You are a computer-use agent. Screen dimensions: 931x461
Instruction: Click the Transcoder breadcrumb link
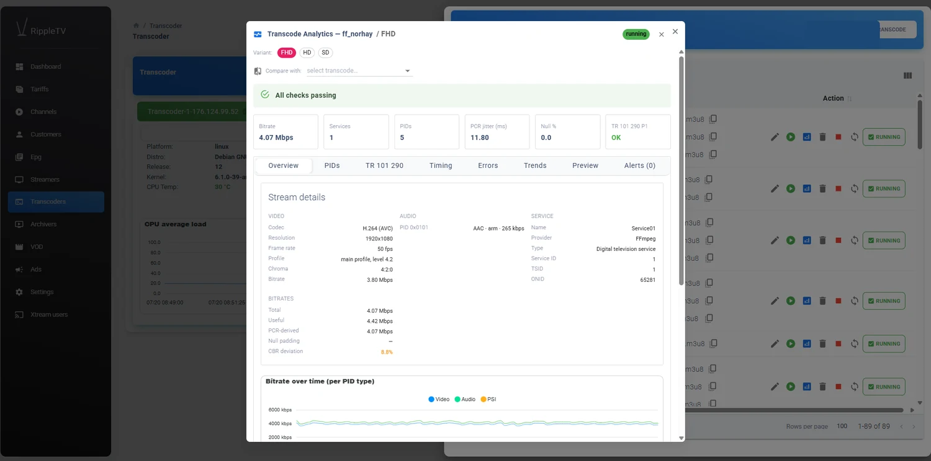point(166,26)
